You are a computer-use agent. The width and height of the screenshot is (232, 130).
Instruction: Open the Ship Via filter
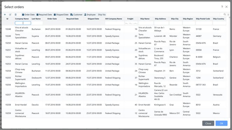coord(101,15)
